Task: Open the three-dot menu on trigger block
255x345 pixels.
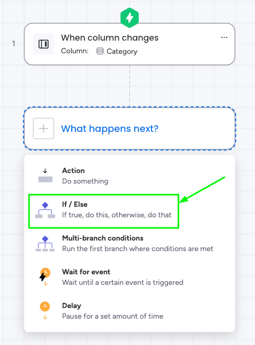Action: 224,37
